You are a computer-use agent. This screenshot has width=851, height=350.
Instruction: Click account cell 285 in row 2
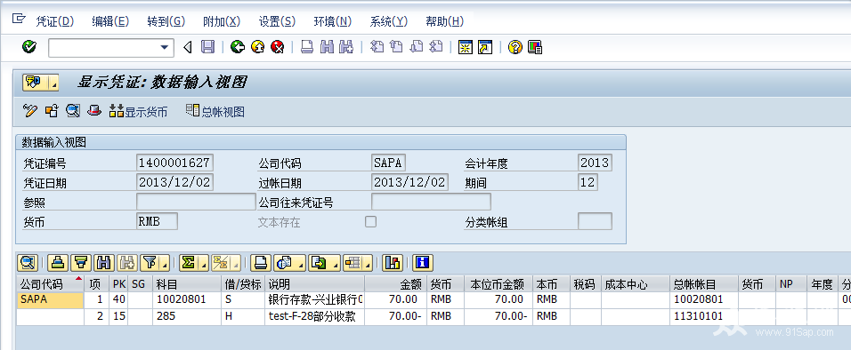[x=187, y=316]
